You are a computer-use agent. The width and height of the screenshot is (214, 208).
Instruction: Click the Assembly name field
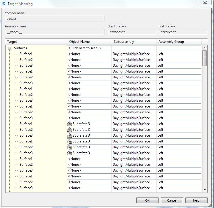(x=55, y=32)
